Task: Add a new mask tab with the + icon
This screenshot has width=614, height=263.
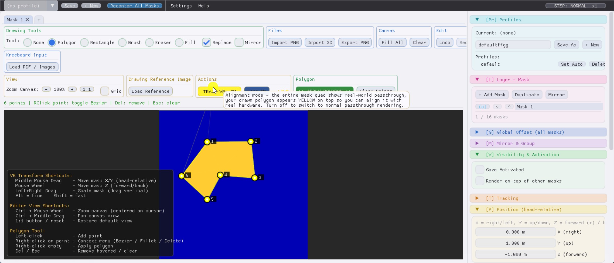Action: [x=39, y=20]
